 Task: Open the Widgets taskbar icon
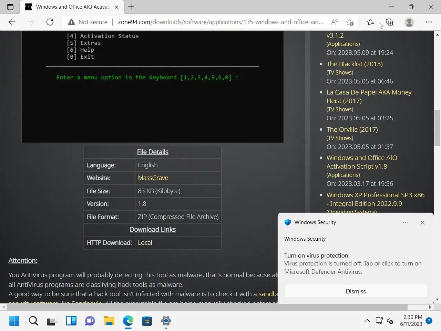tap(71, 321)
